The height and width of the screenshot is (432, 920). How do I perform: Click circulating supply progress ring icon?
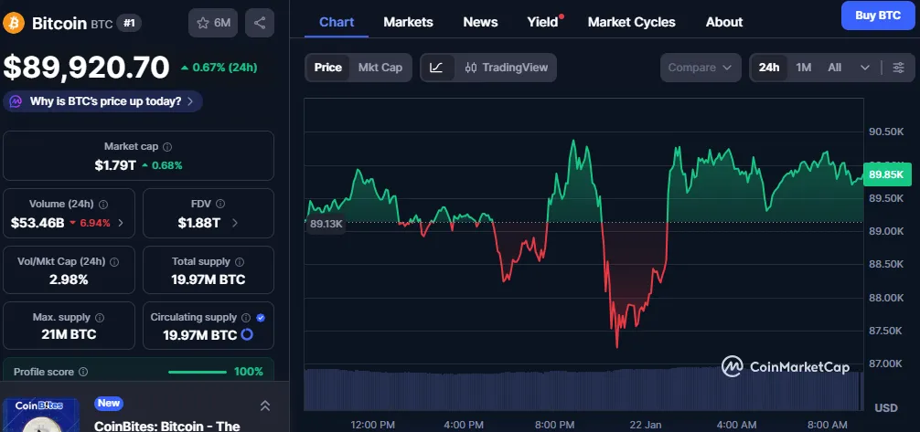pyautogui.click(x=247, y=334)
